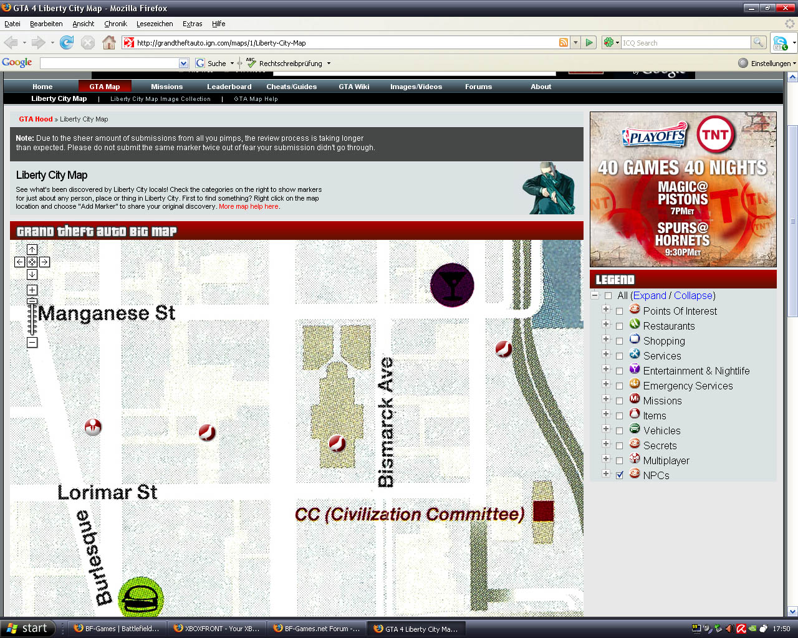
Task: Toggle the All categories checkbox
Action: tap(608, 296)
